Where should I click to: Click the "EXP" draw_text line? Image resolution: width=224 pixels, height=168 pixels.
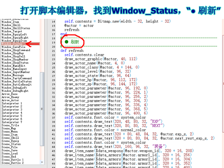[113, 122]
